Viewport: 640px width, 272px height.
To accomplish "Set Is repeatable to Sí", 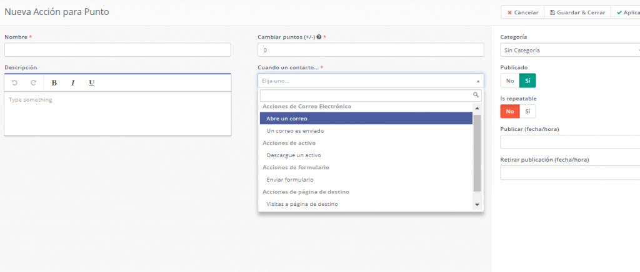I will tap(527, 112).
